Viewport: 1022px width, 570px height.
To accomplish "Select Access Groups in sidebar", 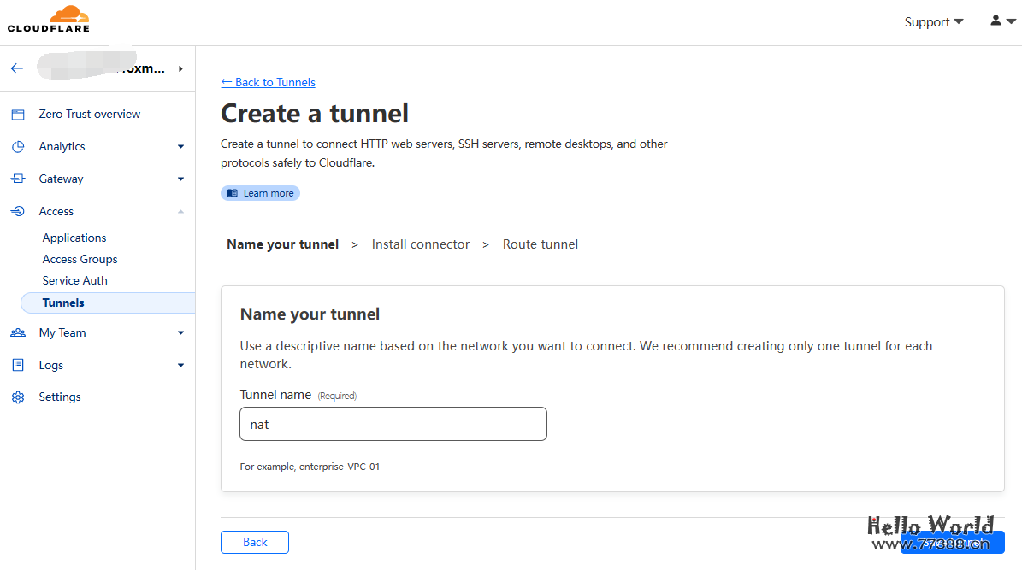I will (x=80, y=260).
